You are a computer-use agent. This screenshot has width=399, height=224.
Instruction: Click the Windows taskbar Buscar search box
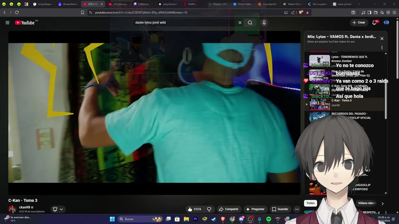(140, 219)
